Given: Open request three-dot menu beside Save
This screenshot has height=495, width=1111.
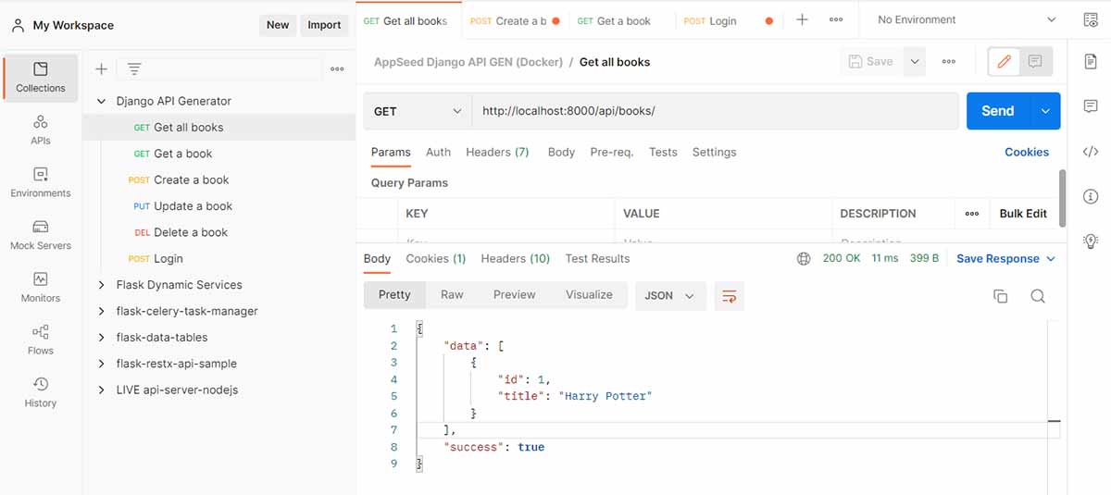Looking at the screenshot, I should (949, 62).
